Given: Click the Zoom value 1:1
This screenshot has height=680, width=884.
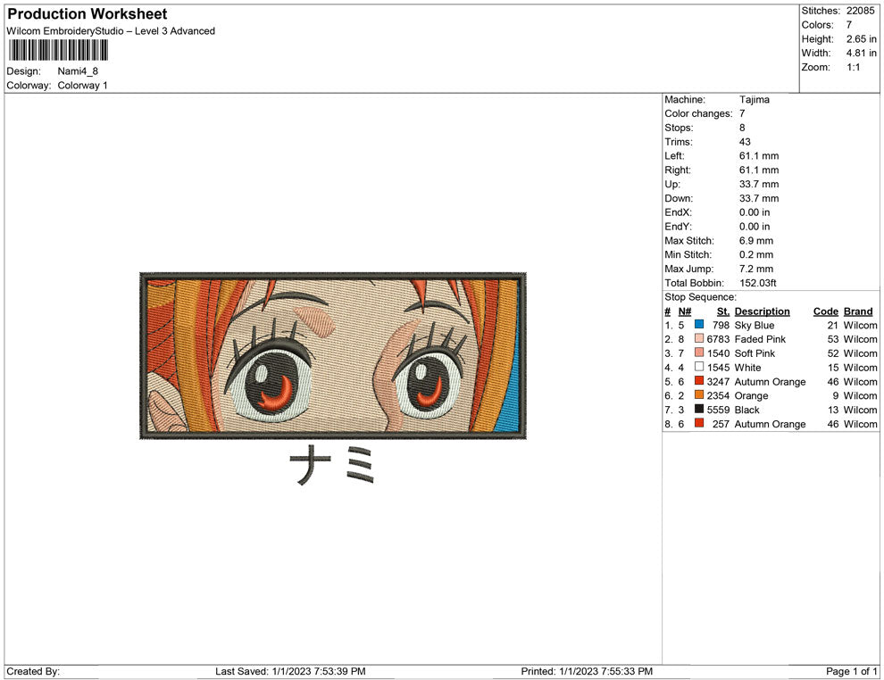Looking at the screenshot, I should tap(853, 67).
